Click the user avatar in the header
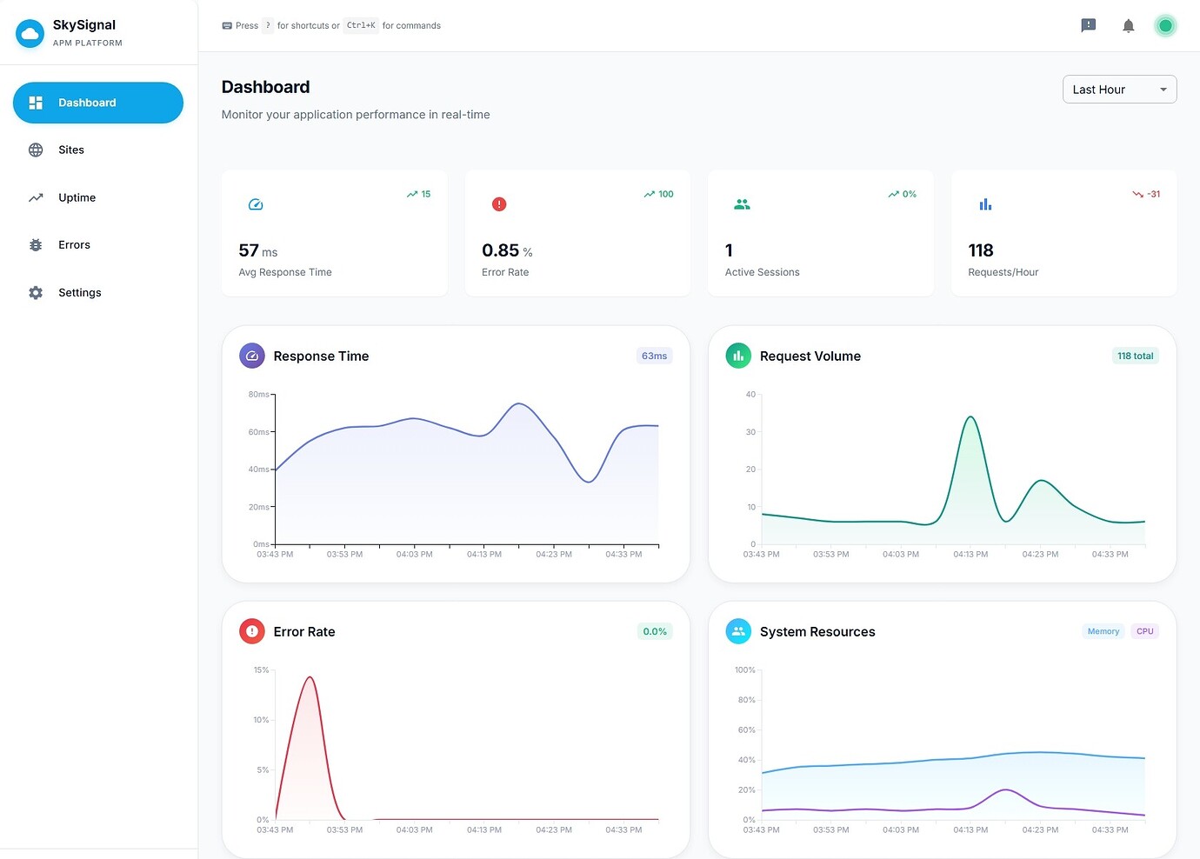The width and height of the screenshot is (1200, 859). click(1165, 25)
